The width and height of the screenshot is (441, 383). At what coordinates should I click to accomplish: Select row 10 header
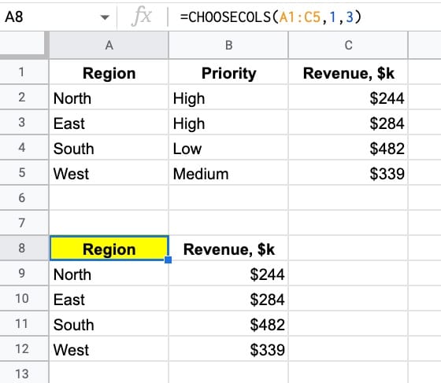[24, 299]
